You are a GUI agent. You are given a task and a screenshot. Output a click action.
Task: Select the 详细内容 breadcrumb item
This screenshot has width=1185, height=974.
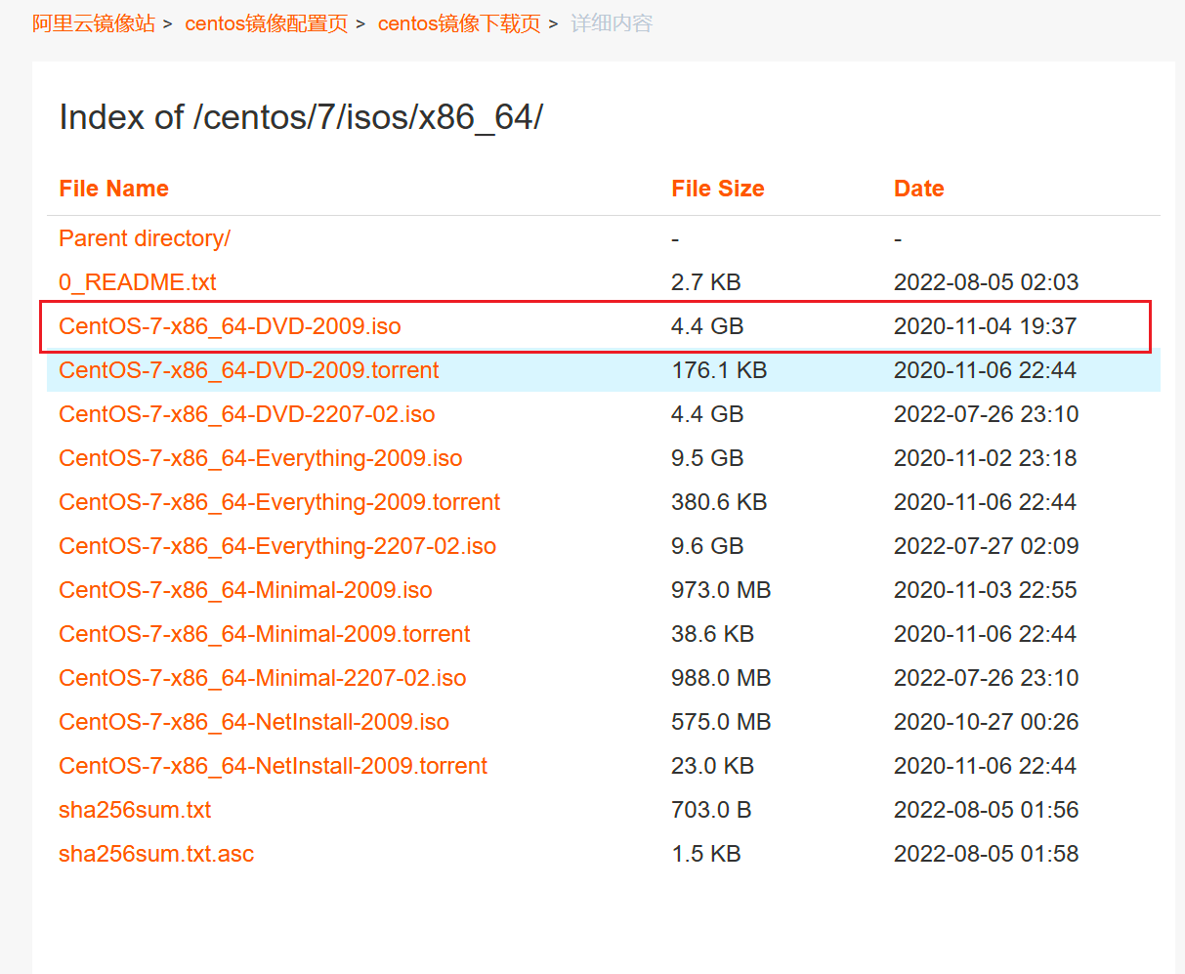(612, 23)
